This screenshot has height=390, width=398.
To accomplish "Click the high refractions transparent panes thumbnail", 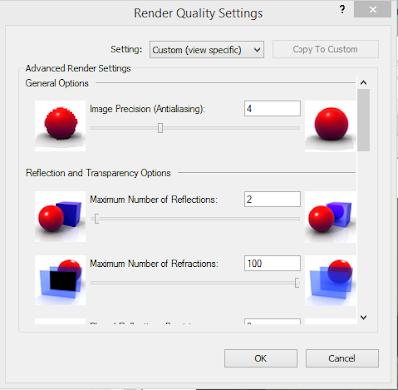I will click(x=331, y=281).
